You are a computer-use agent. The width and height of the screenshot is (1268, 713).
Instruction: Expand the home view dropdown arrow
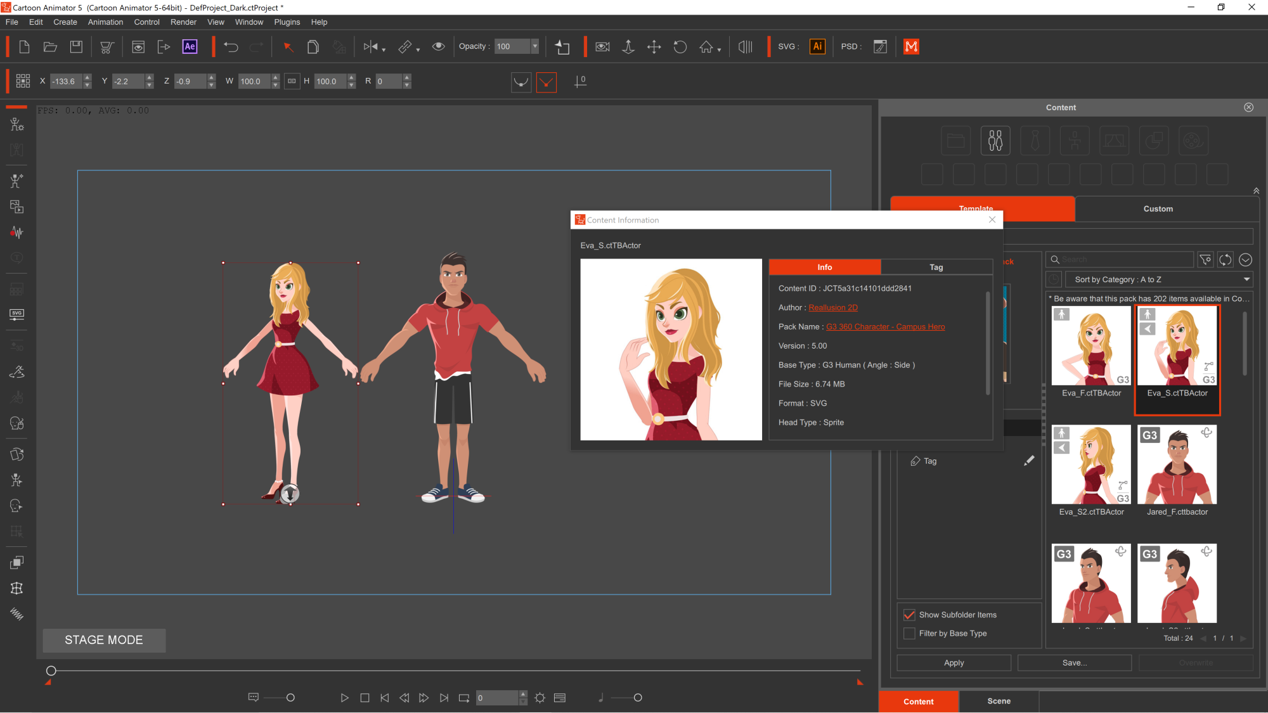click(x=719, y=50)
